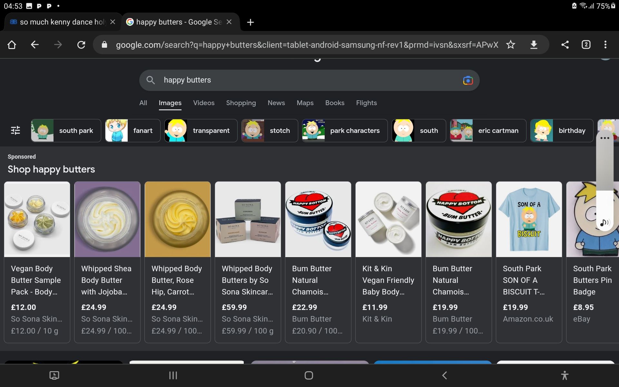619x387 pixels.
Task: Bookmark page with the star icon
Action: [511, 45]
